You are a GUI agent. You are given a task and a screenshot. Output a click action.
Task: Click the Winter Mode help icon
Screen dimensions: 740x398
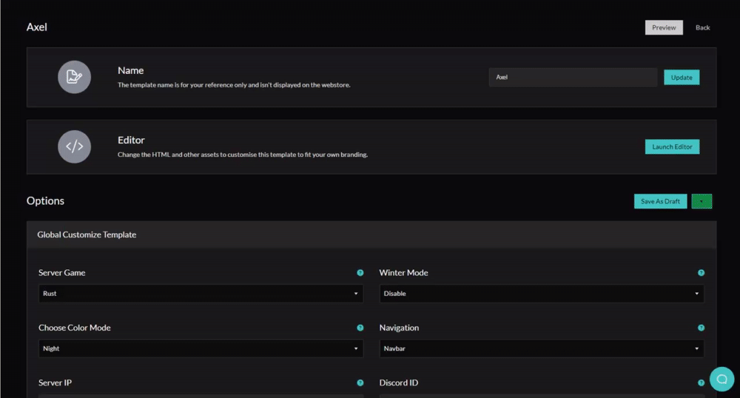click(701, 273)
